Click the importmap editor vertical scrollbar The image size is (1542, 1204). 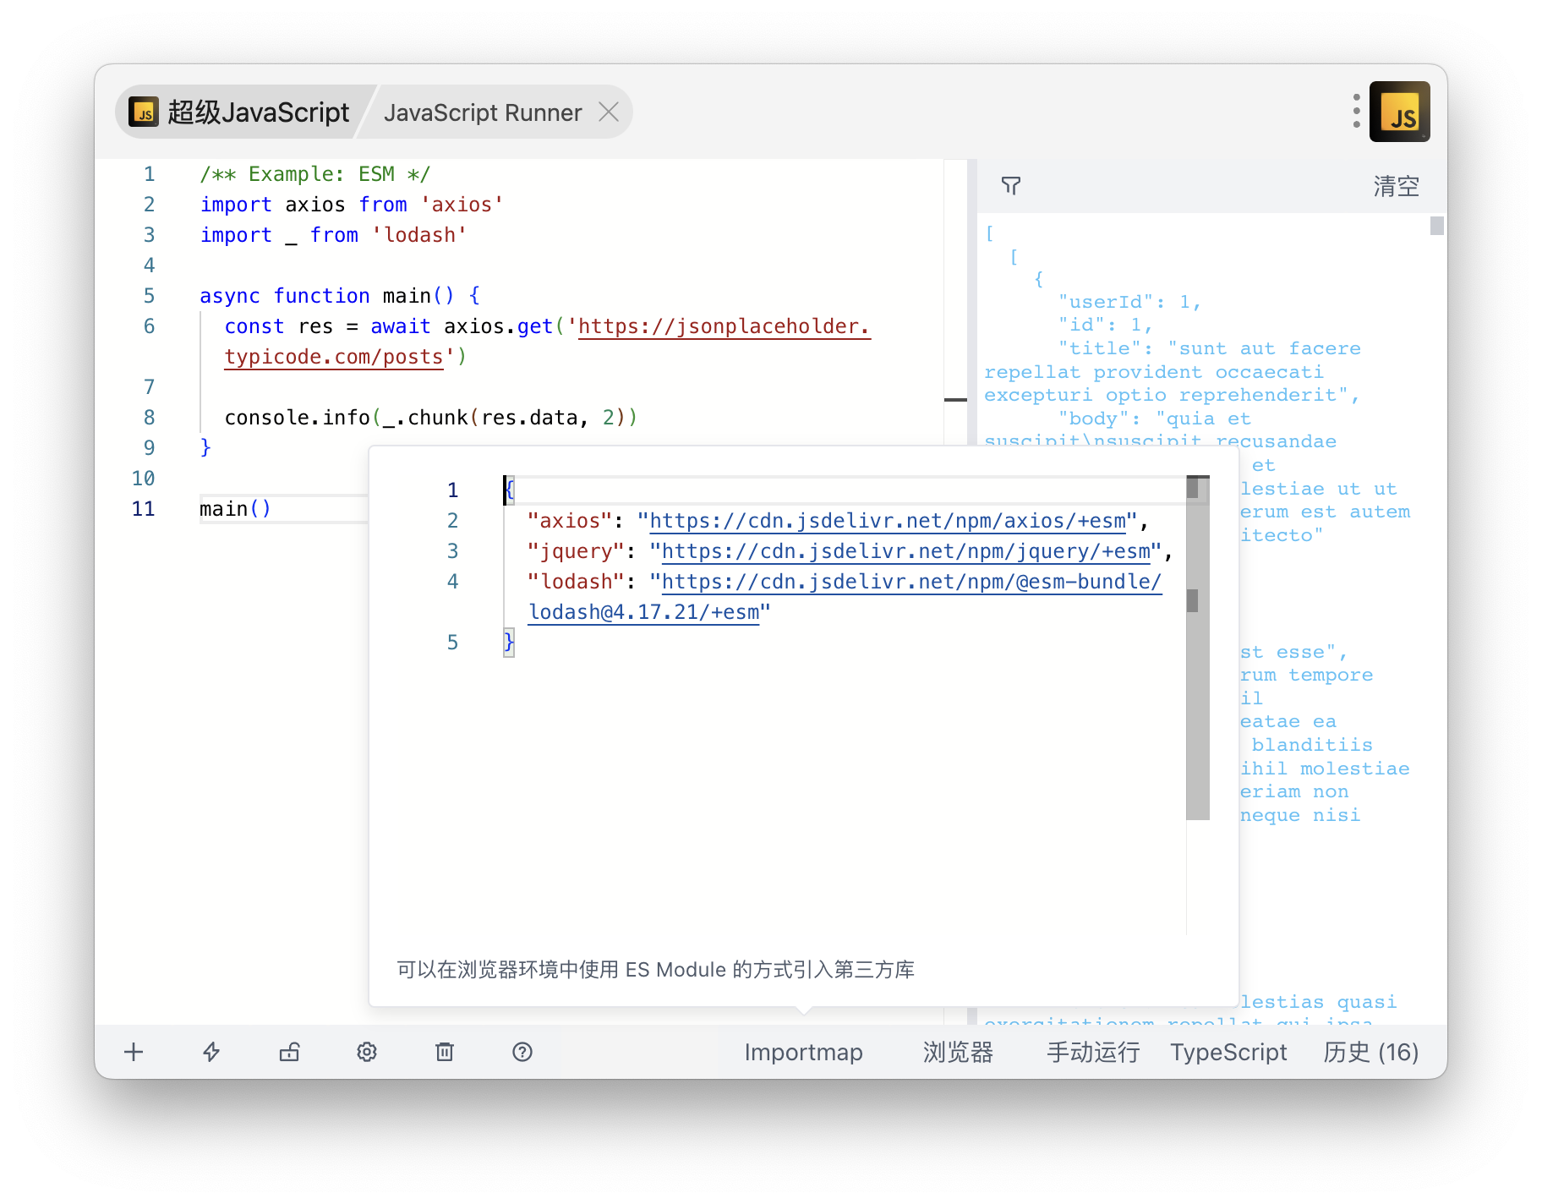1198,648
